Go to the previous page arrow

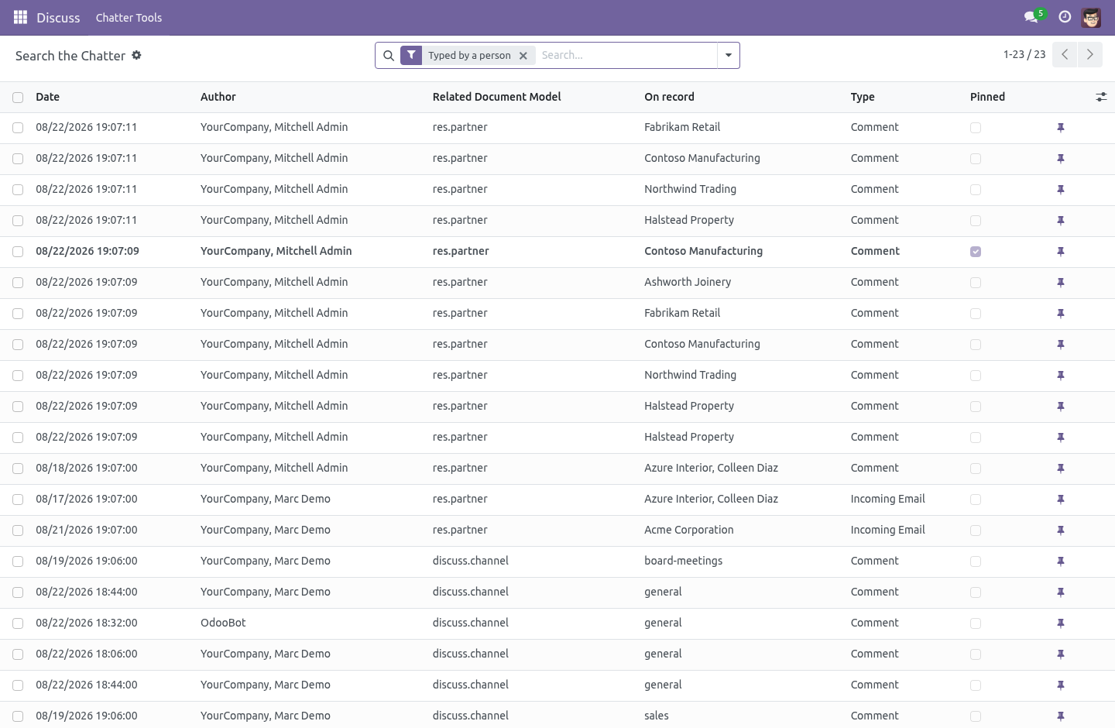click(x=1065, y=54)
